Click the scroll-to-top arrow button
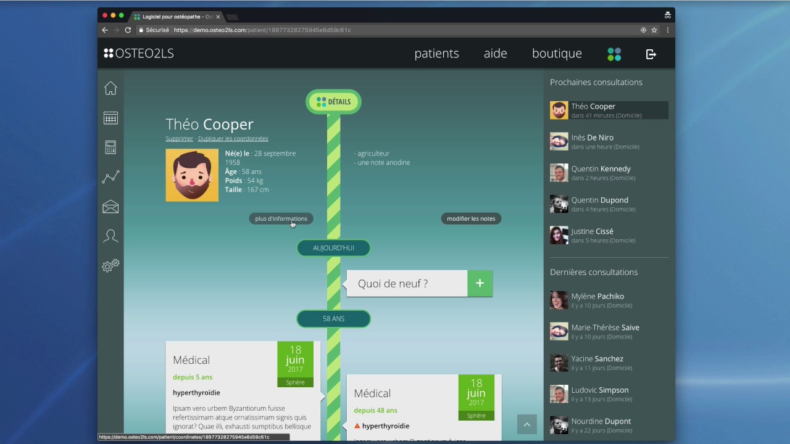 point(526,424)
